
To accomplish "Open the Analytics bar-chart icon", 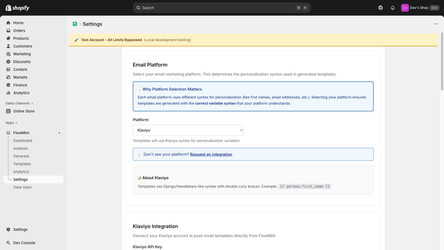I will (x=8, y=93).
